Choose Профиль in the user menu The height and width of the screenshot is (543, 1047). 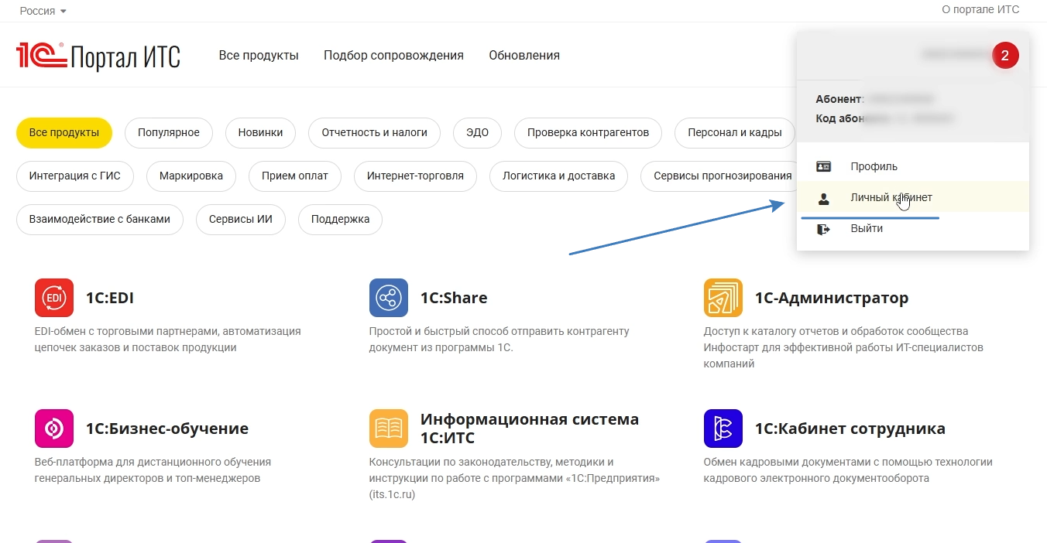(874, 166)
